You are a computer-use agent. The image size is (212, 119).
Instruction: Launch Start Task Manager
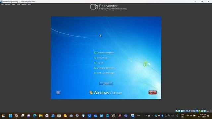pos(106,73)
